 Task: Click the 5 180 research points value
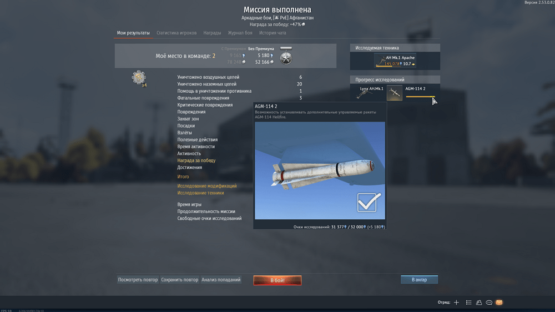(x=265, y=56)
